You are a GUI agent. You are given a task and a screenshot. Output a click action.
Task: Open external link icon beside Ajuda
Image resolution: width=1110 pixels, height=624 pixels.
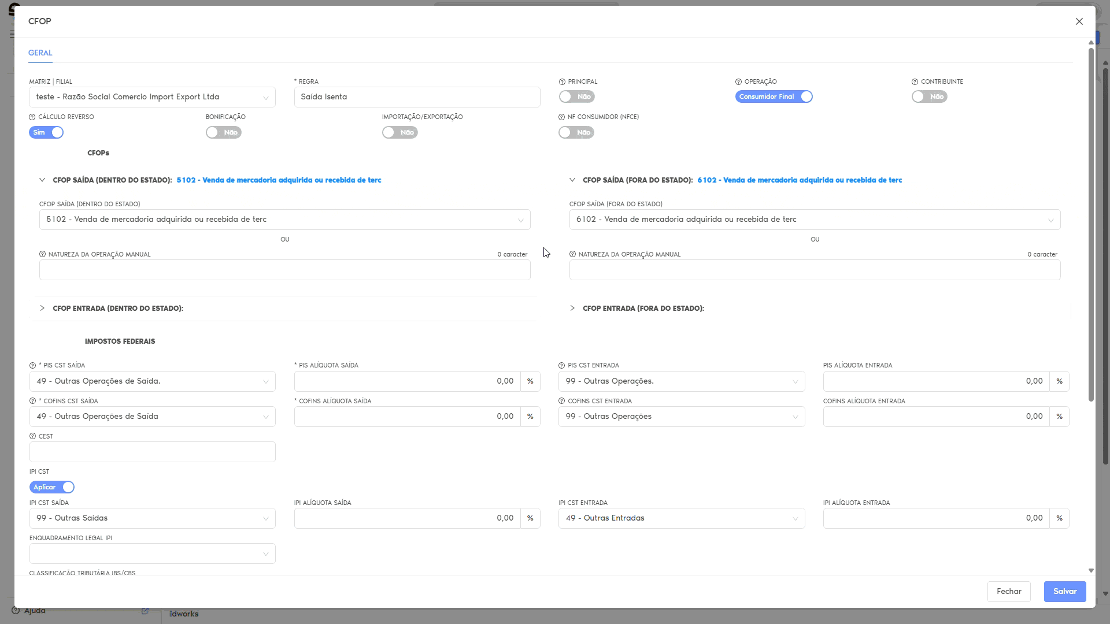click(x=145, y=611)
